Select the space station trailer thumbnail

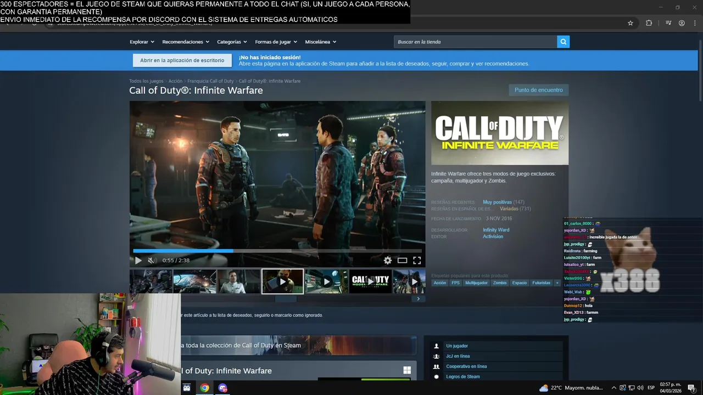click(x=326, y=281)
